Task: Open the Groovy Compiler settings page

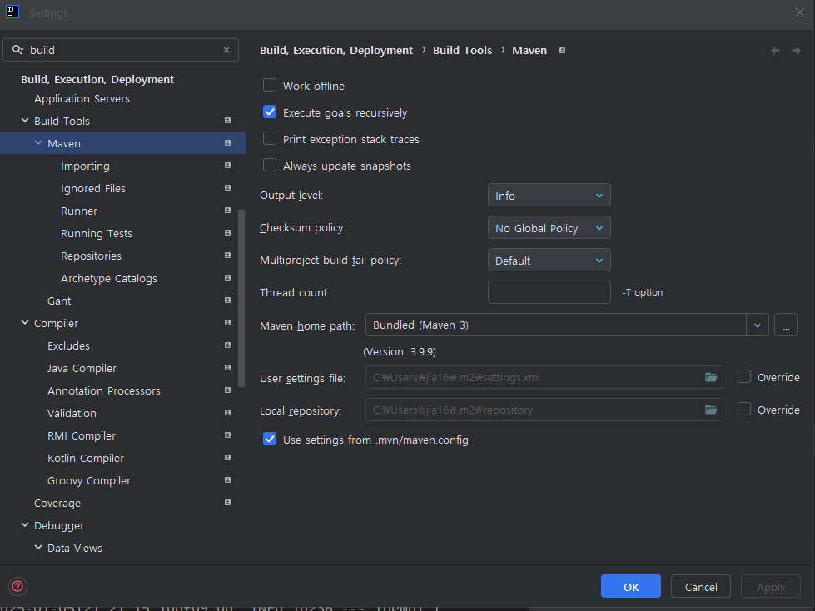Action: [89, 481]
